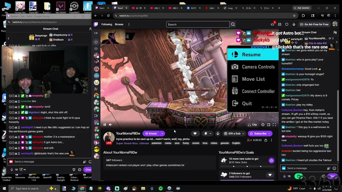Reload the twitch.tv page

point(108,16)
